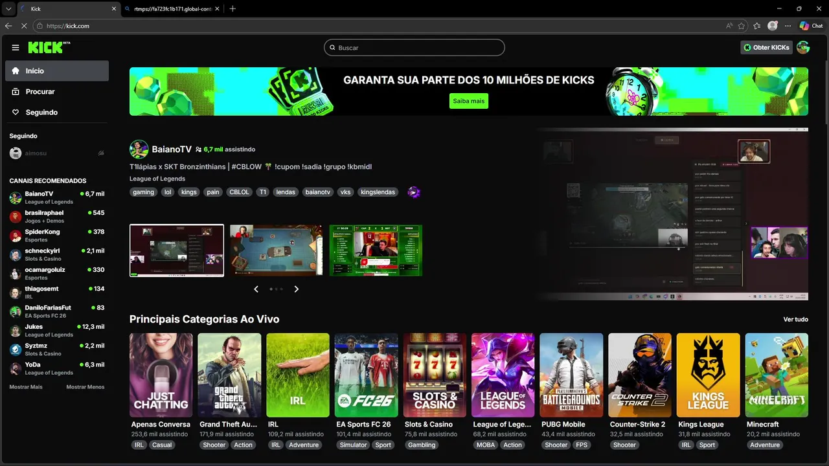Open Copilot Chat in browser

(x=812, y=26)
